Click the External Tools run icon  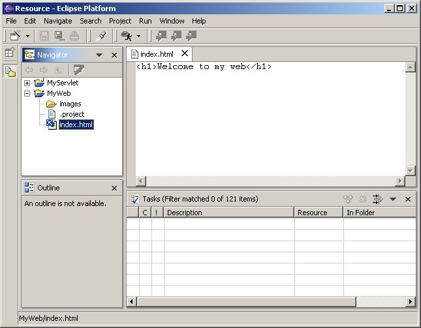pos(127,36)
